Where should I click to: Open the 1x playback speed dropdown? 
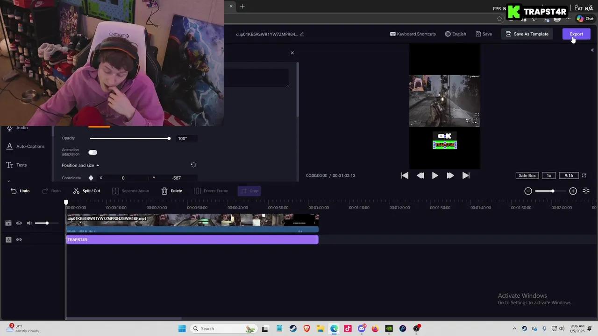pyautogui.click(x=549, y=175)
